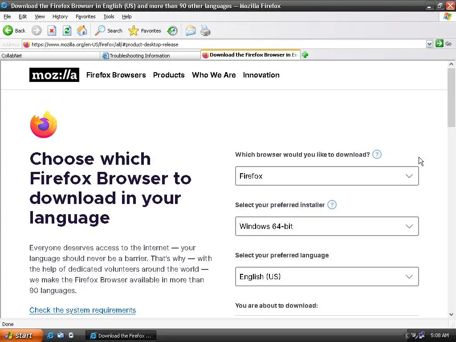Open the Favorites menu
456x342 pixels.
(85, 16)
